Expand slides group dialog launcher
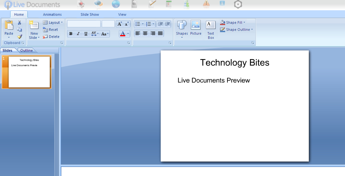The image size is (345, 176). pos(62,43)
